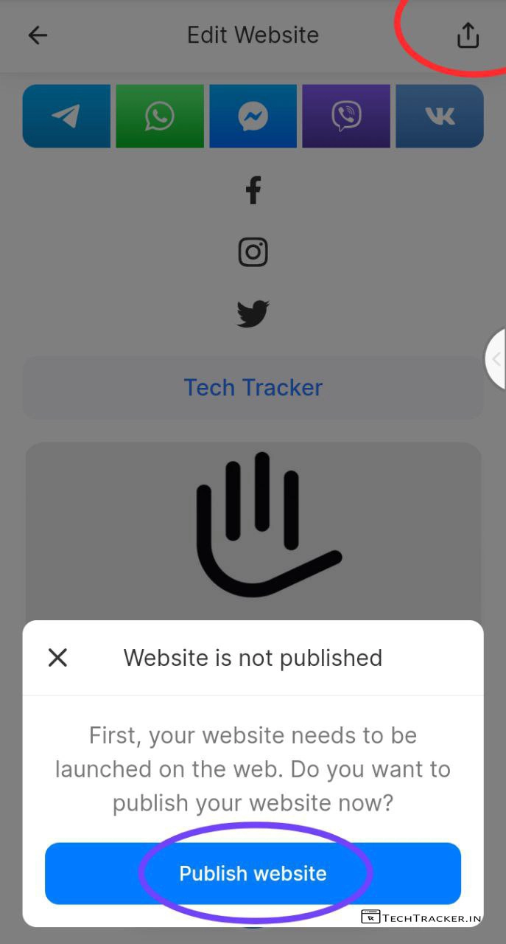Viewport: 506px width, 944px height.
Task: Open the Viber messenger button
Action: (346, 116)
